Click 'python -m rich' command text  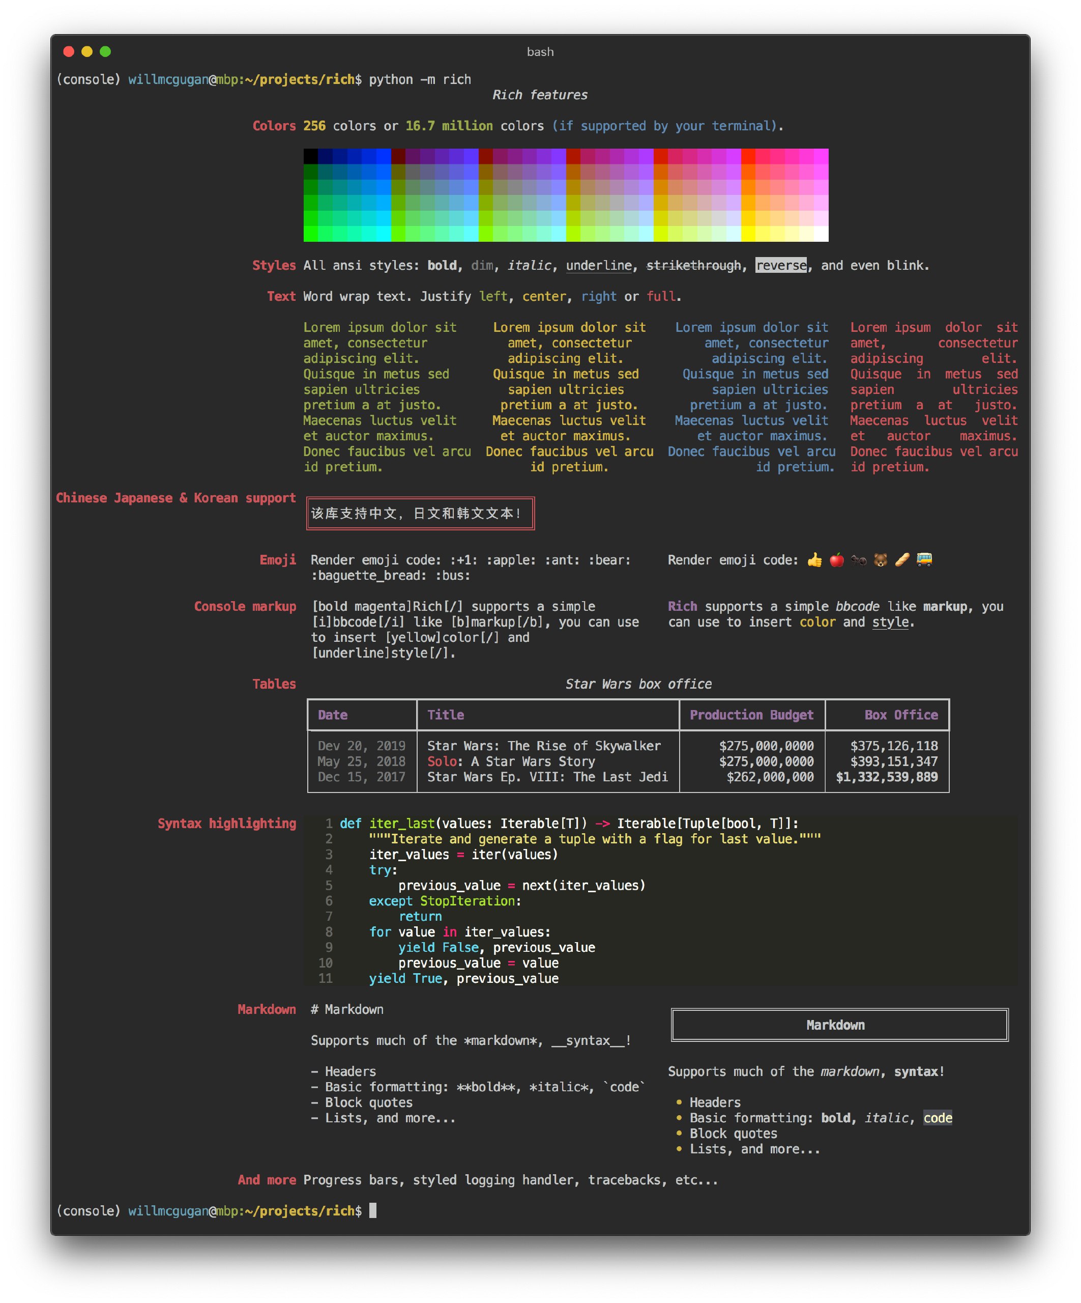tap(420, 79)
